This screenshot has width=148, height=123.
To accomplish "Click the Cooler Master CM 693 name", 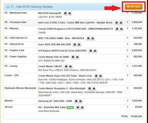I will pos(50,66).
